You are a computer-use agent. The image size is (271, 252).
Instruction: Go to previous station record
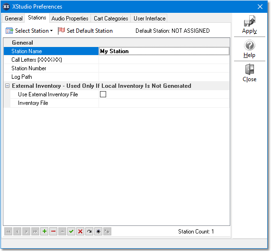(17, 232)
